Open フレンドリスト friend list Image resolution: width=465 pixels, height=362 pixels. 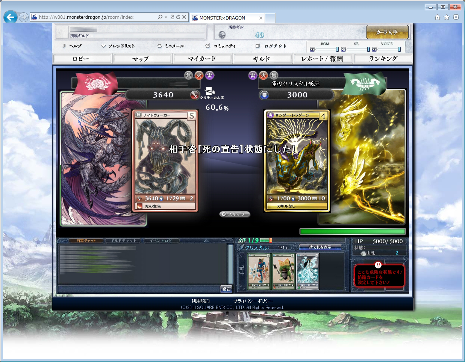click(x=118, y=46)
